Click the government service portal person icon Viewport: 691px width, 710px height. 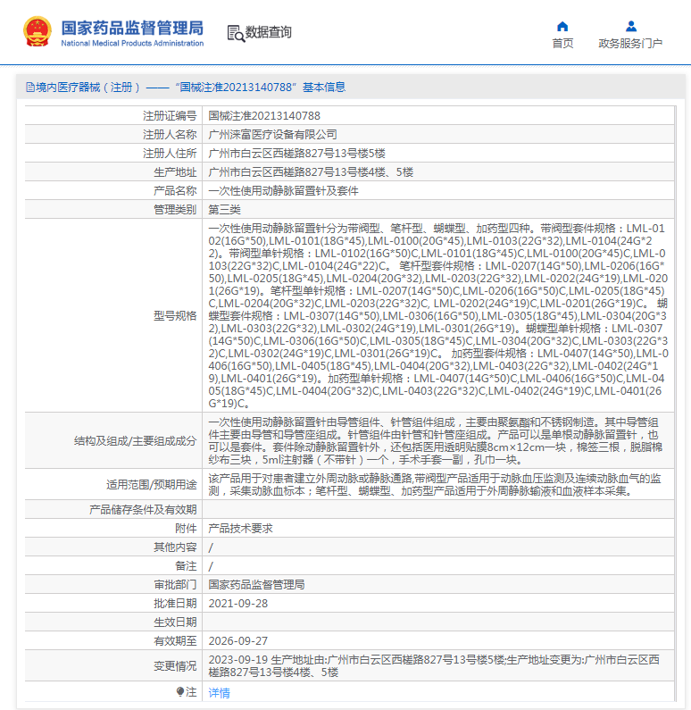[x=631, y=27]
